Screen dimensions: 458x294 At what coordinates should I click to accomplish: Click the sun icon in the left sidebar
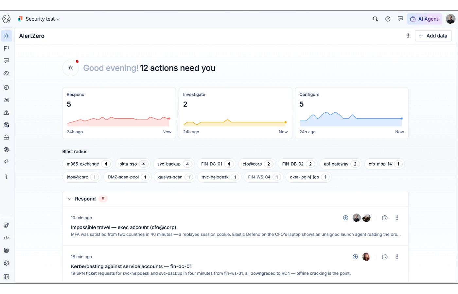pos(6,36)
